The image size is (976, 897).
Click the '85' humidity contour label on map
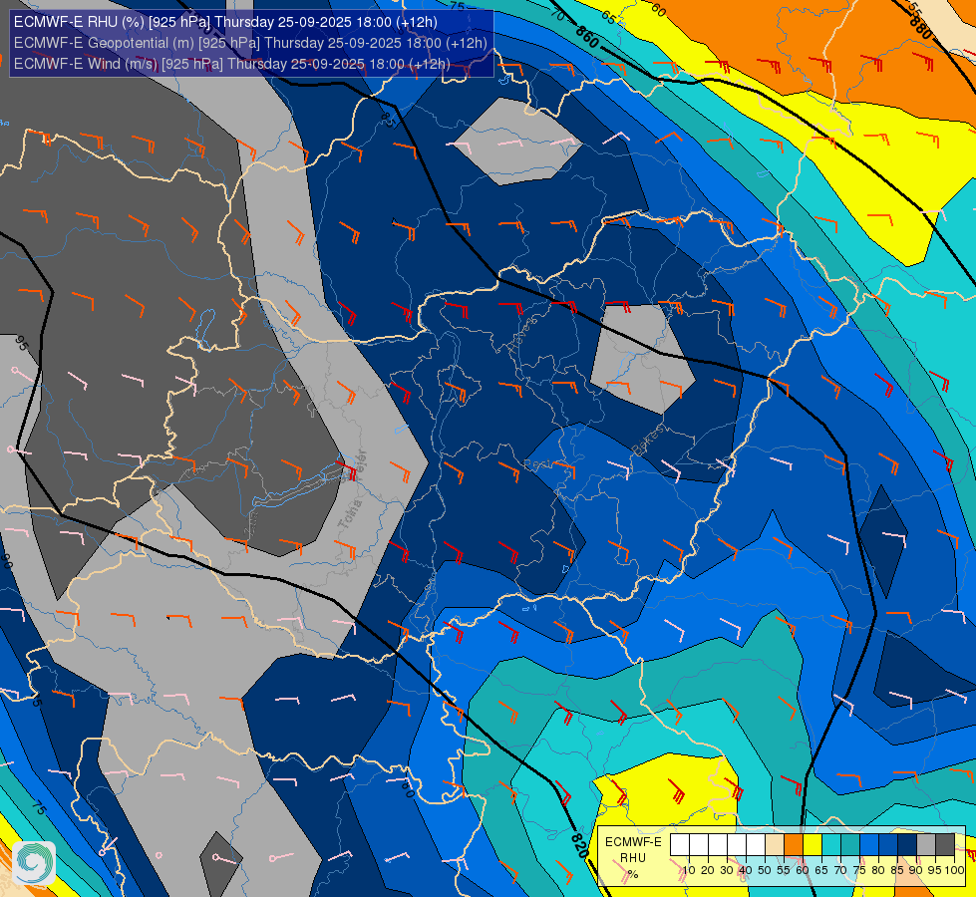[x=389, y=121]
